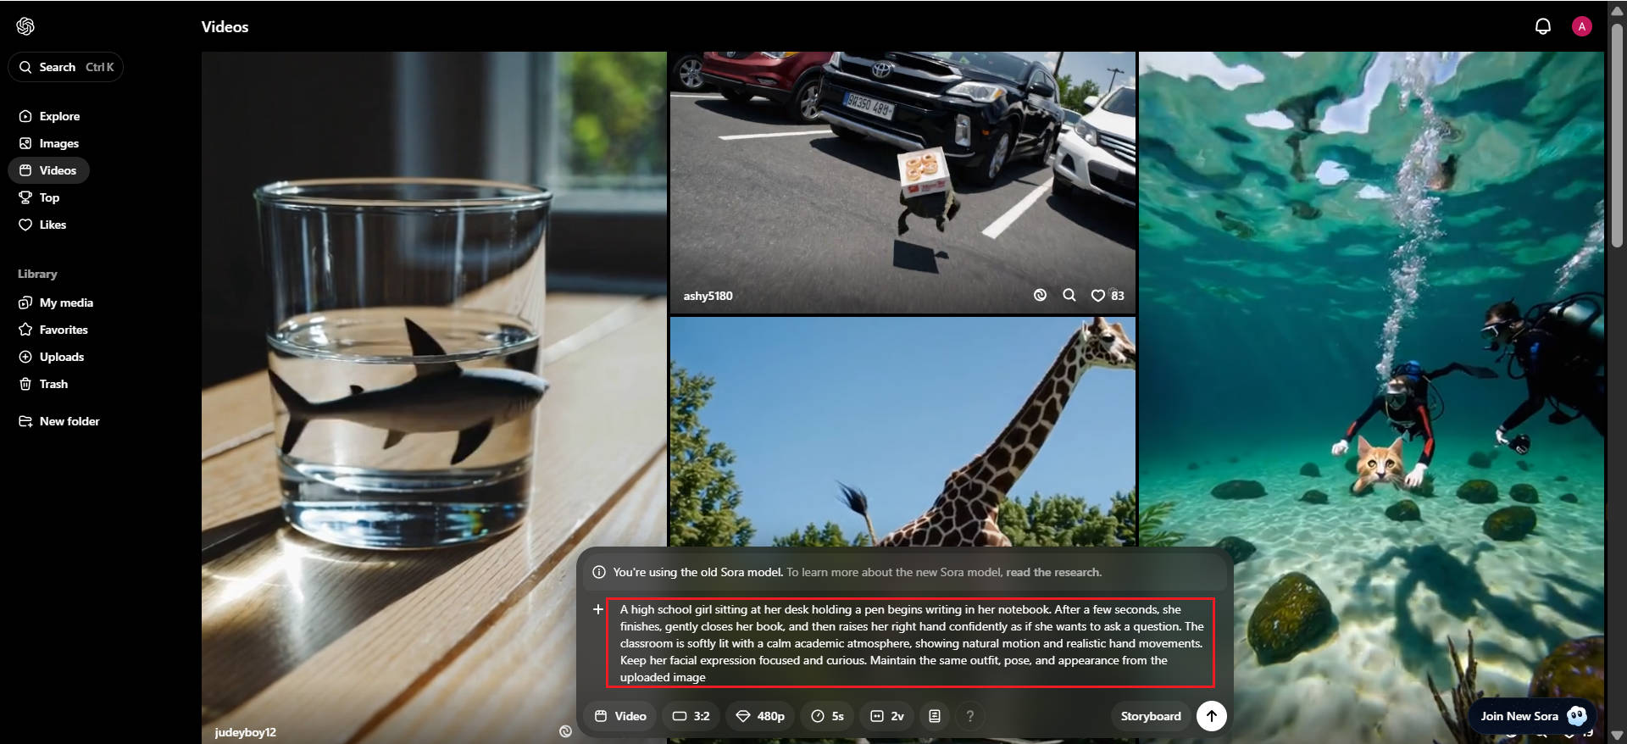Submit the prompt with the arrow button
This screenshot has width=1627, height=744.
click(x=1211, y=716)
